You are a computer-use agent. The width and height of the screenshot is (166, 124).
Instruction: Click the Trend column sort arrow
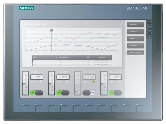point(56,57)
